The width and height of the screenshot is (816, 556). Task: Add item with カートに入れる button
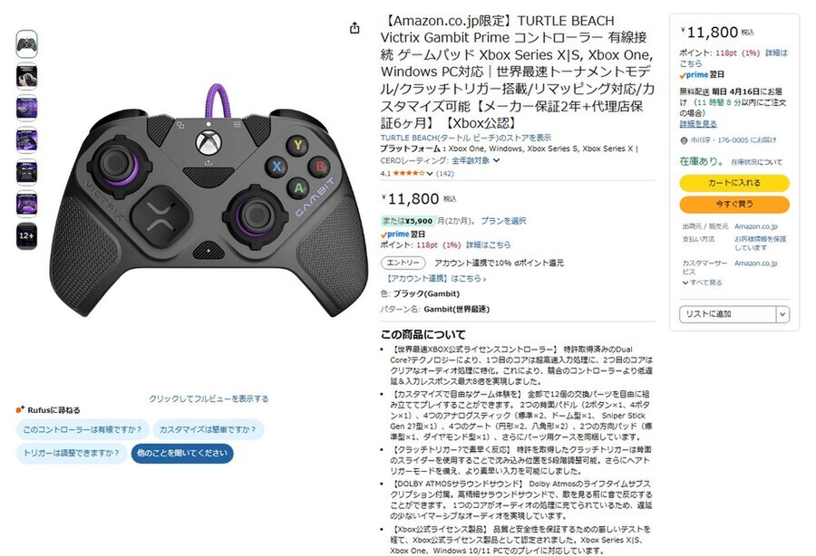click(x=734, y=183)
